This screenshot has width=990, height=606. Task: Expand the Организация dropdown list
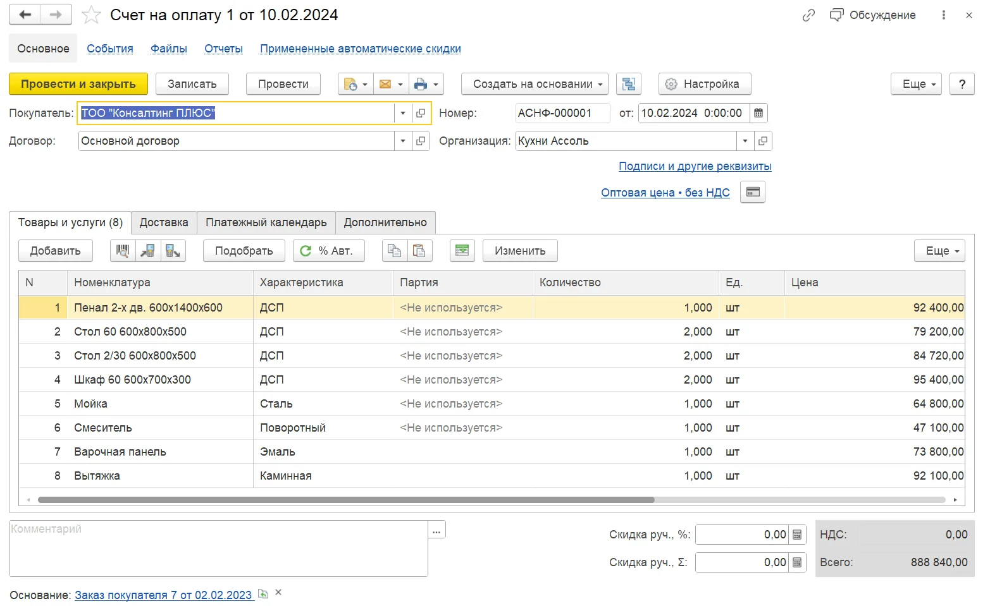[745, 141]
